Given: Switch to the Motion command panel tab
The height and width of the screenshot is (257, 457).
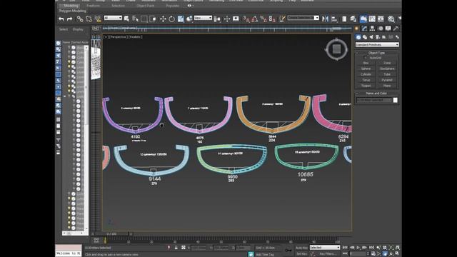Looking at the screenshot, I should [x=381, y=29].
